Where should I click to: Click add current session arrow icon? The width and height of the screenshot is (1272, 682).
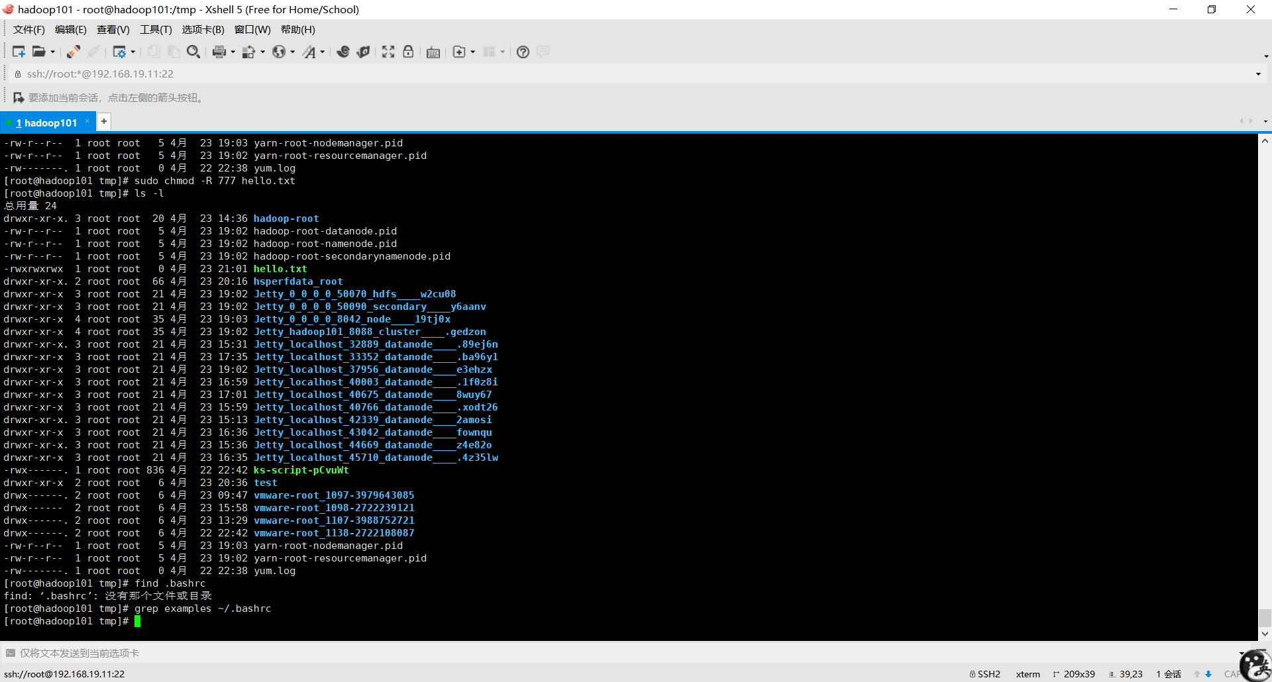(x=19, y=97)
